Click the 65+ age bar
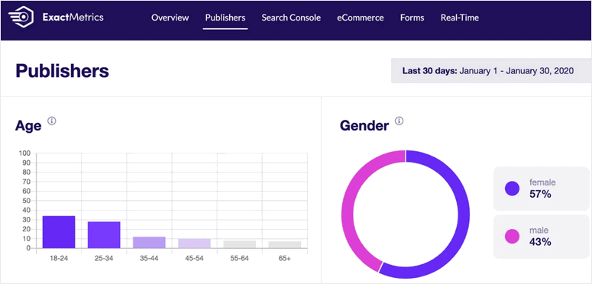This screenshot has height=284, width=592. [x=285, y=244]
